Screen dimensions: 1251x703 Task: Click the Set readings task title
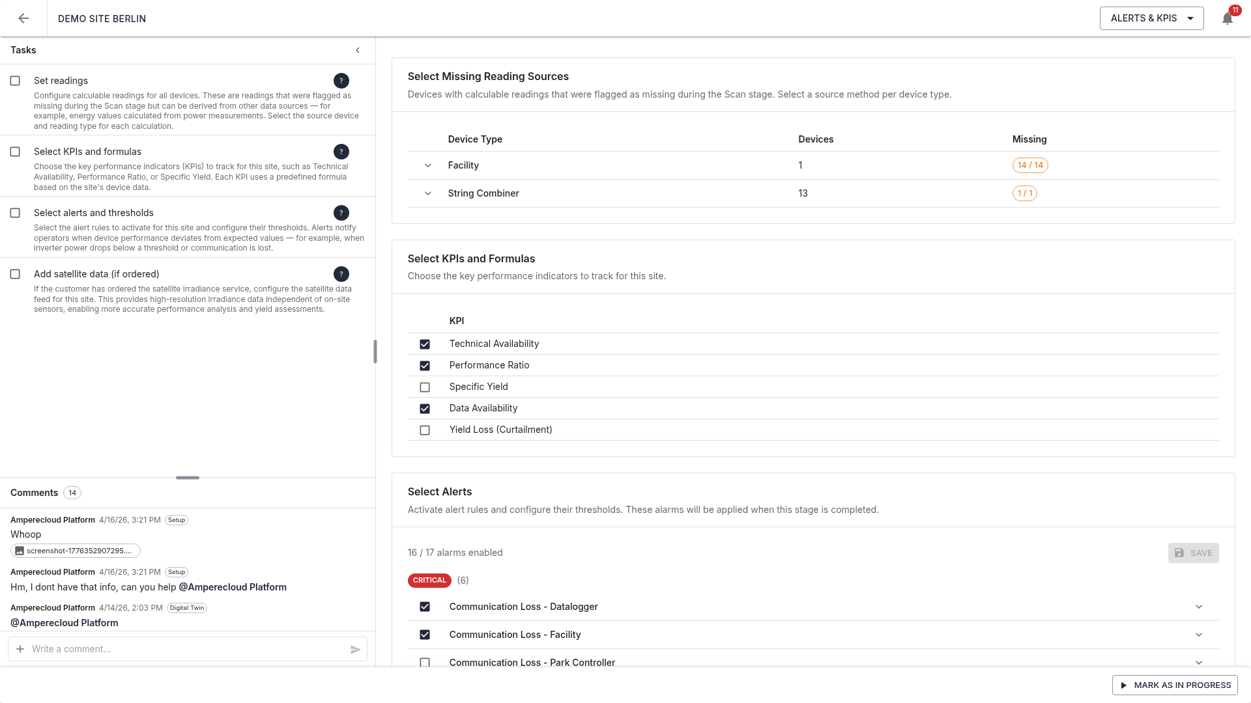[x=61, y=81]
